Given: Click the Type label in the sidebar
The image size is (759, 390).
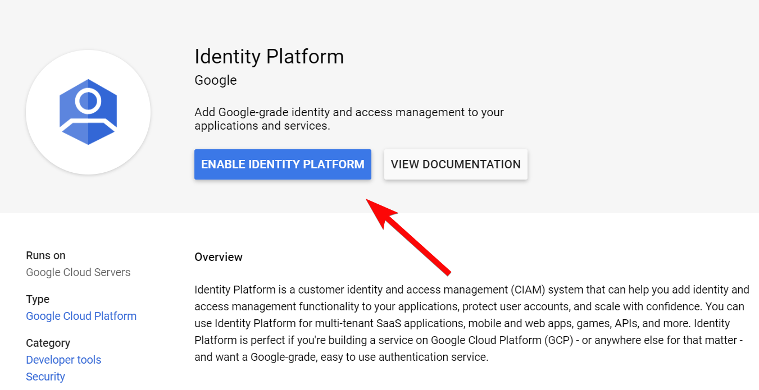Looking at the screenshot, I should [38, 299].
